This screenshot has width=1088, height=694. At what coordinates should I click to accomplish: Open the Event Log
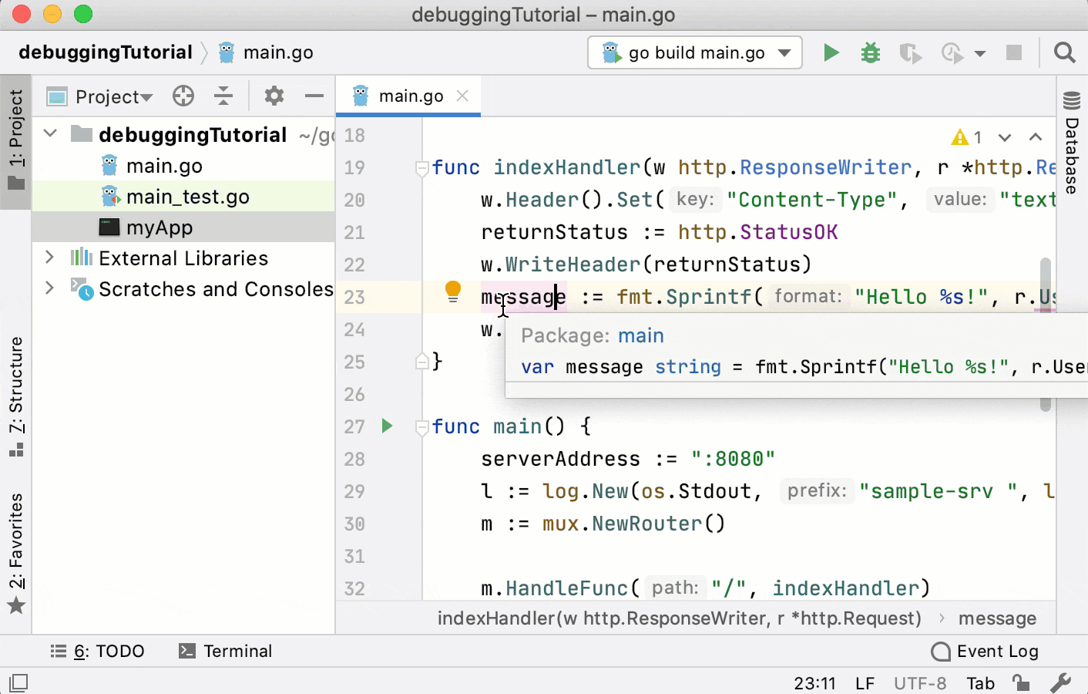pos(996,651)
